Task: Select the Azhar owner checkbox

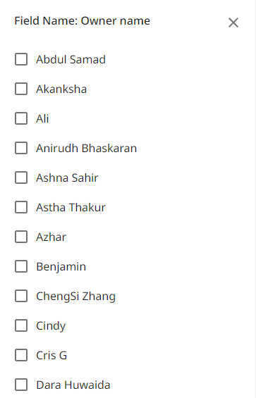Action: coord(21,237)
